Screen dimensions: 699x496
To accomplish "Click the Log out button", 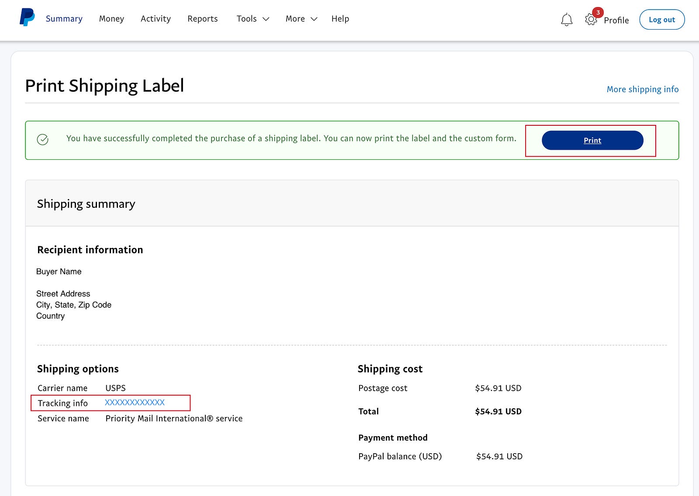I will (x=662, y=20).
